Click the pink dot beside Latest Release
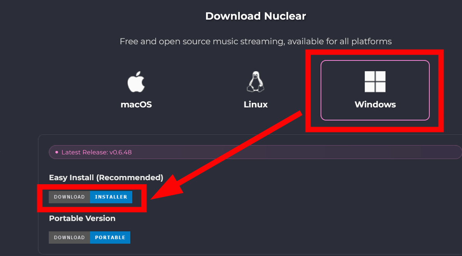 (57, 152)
